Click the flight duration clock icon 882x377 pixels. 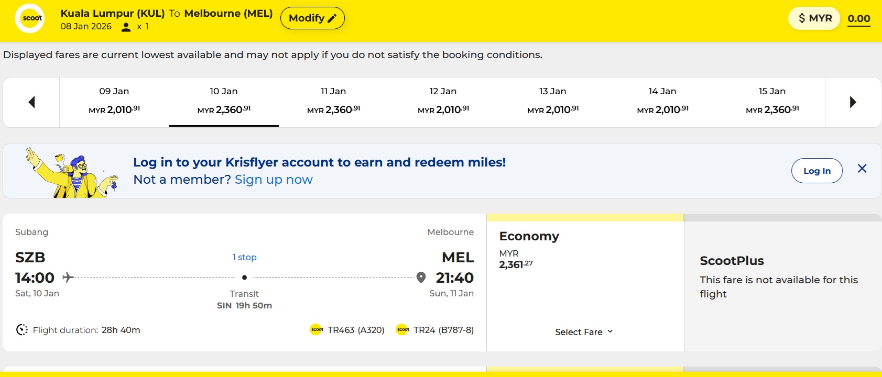coord(22,330)
